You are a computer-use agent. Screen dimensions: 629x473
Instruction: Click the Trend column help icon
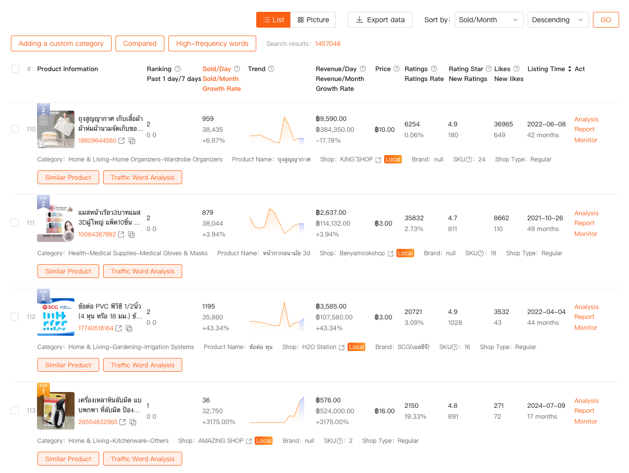[x=271, y=69]
